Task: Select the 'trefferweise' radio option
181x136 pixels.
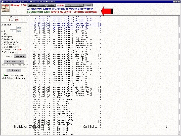Action: point(2,44)
